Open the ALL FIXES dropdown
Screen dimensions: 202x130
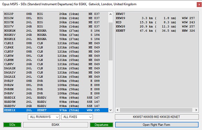pos(77,117)
